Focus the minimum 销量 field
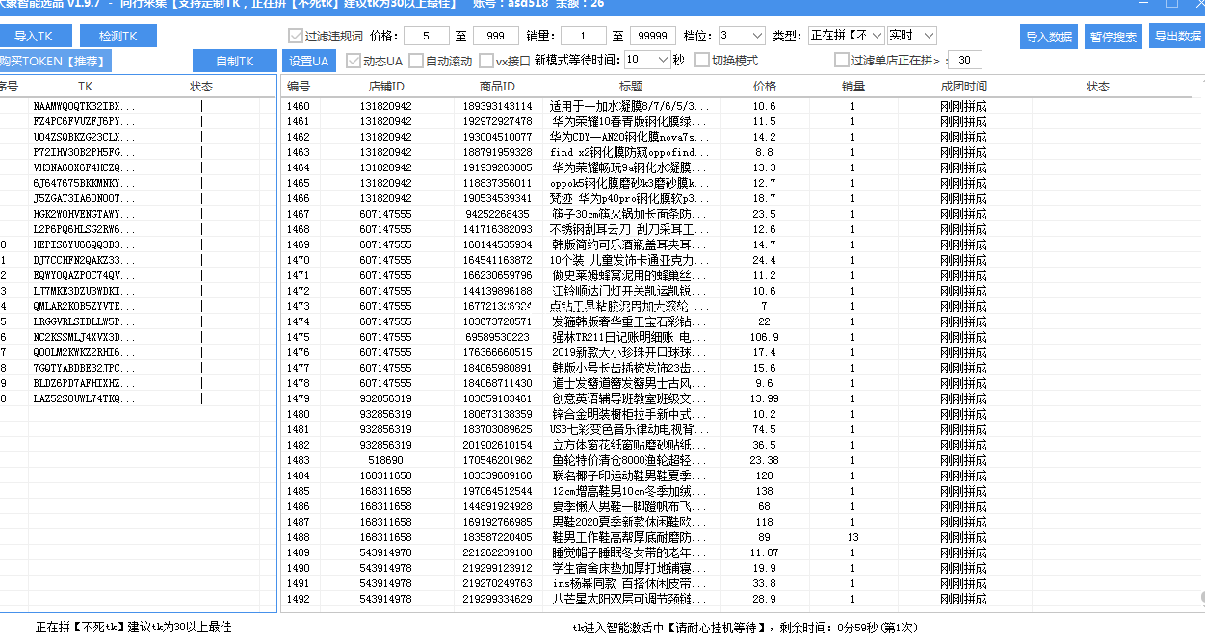 584,36
